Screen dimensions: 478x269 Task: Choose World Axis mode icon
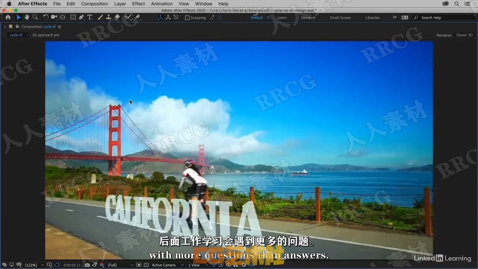168,17
